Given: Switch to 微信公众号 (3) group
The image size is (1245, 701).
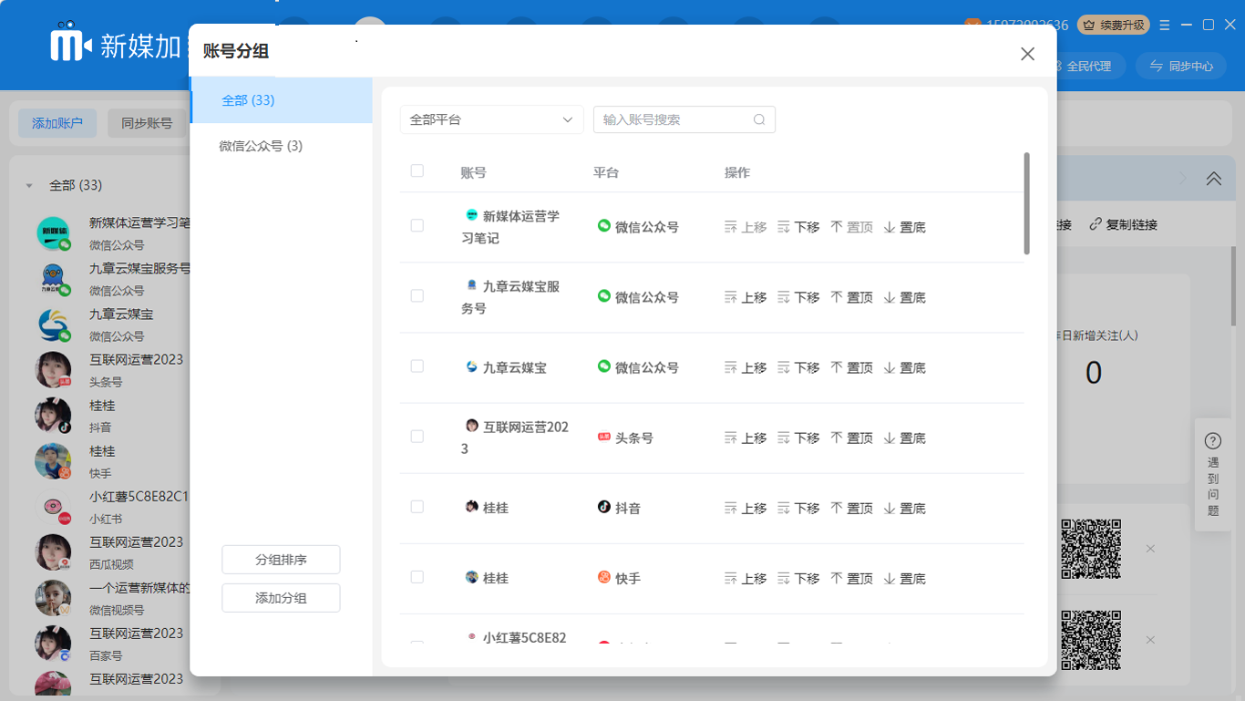Looking at the screenshot, I should coord(261,146).
